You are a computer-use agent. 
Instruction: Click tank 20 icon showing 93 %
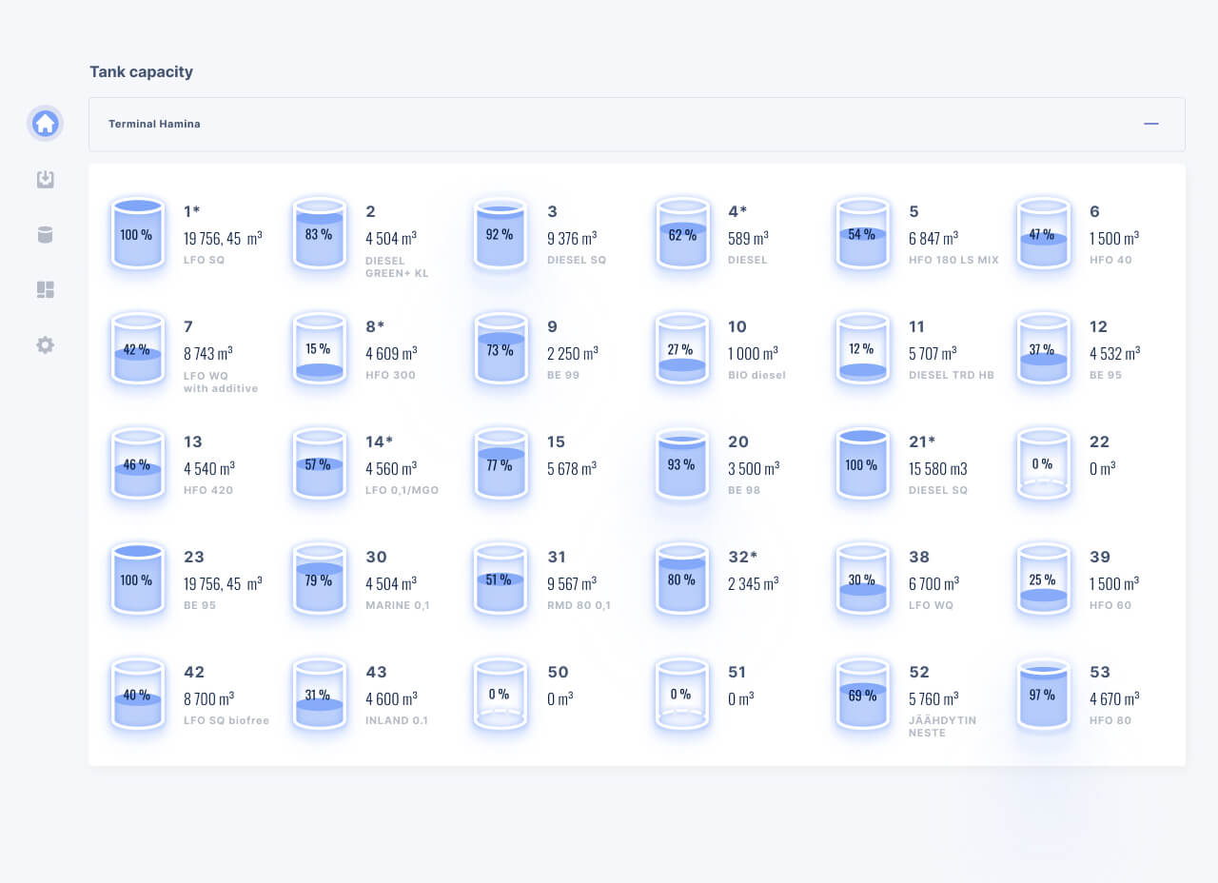coord(681,464)
